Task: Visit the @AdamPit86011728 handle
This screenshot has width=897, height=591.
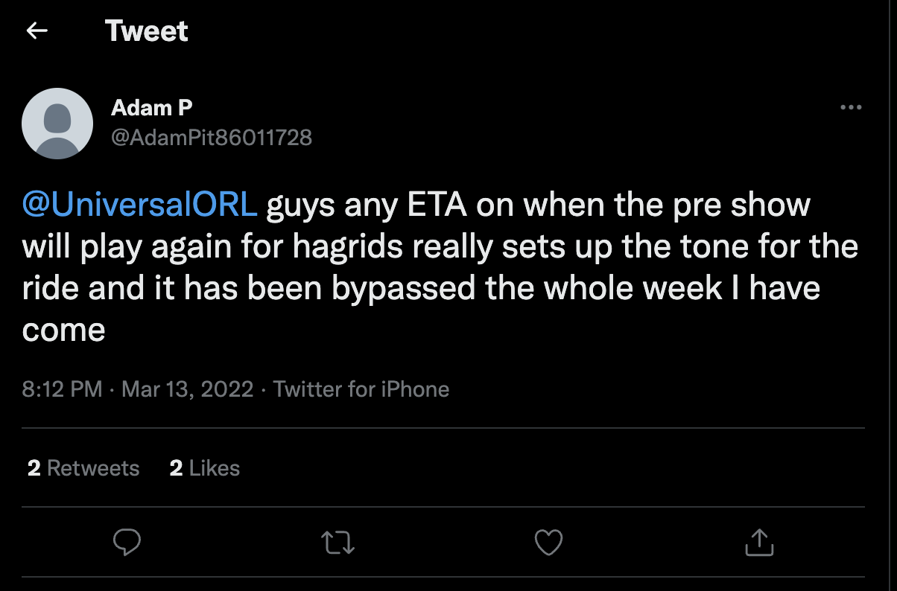Action: 211,138
